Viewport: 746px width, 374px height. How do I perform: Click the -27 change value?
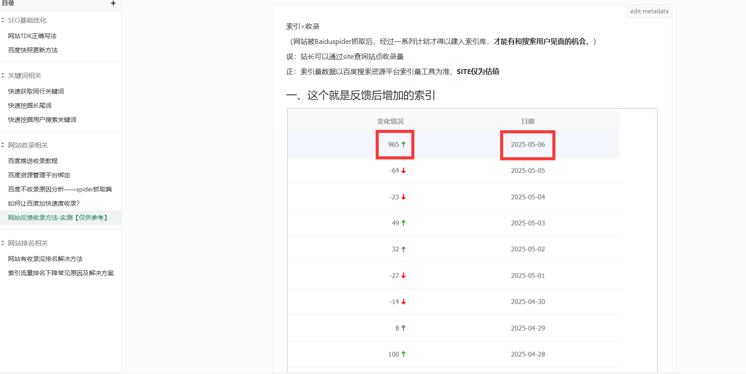(x=394, y=276)
